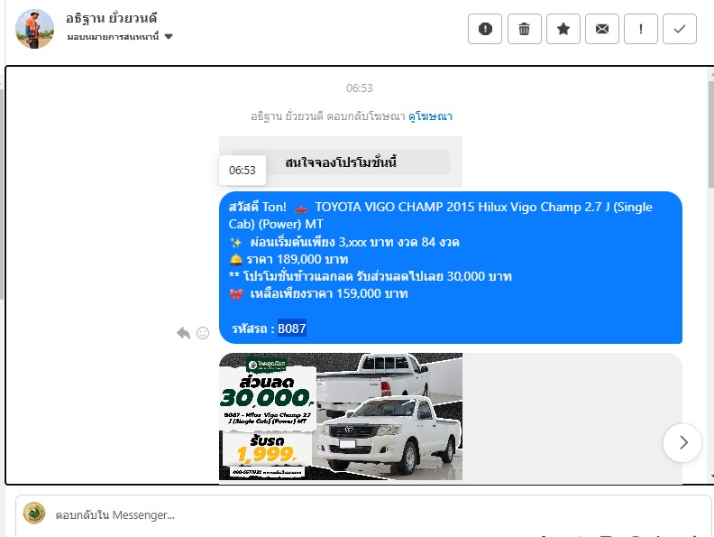Click the สนใจจองโปรโมชั่นนี้ quick reply

341,162
